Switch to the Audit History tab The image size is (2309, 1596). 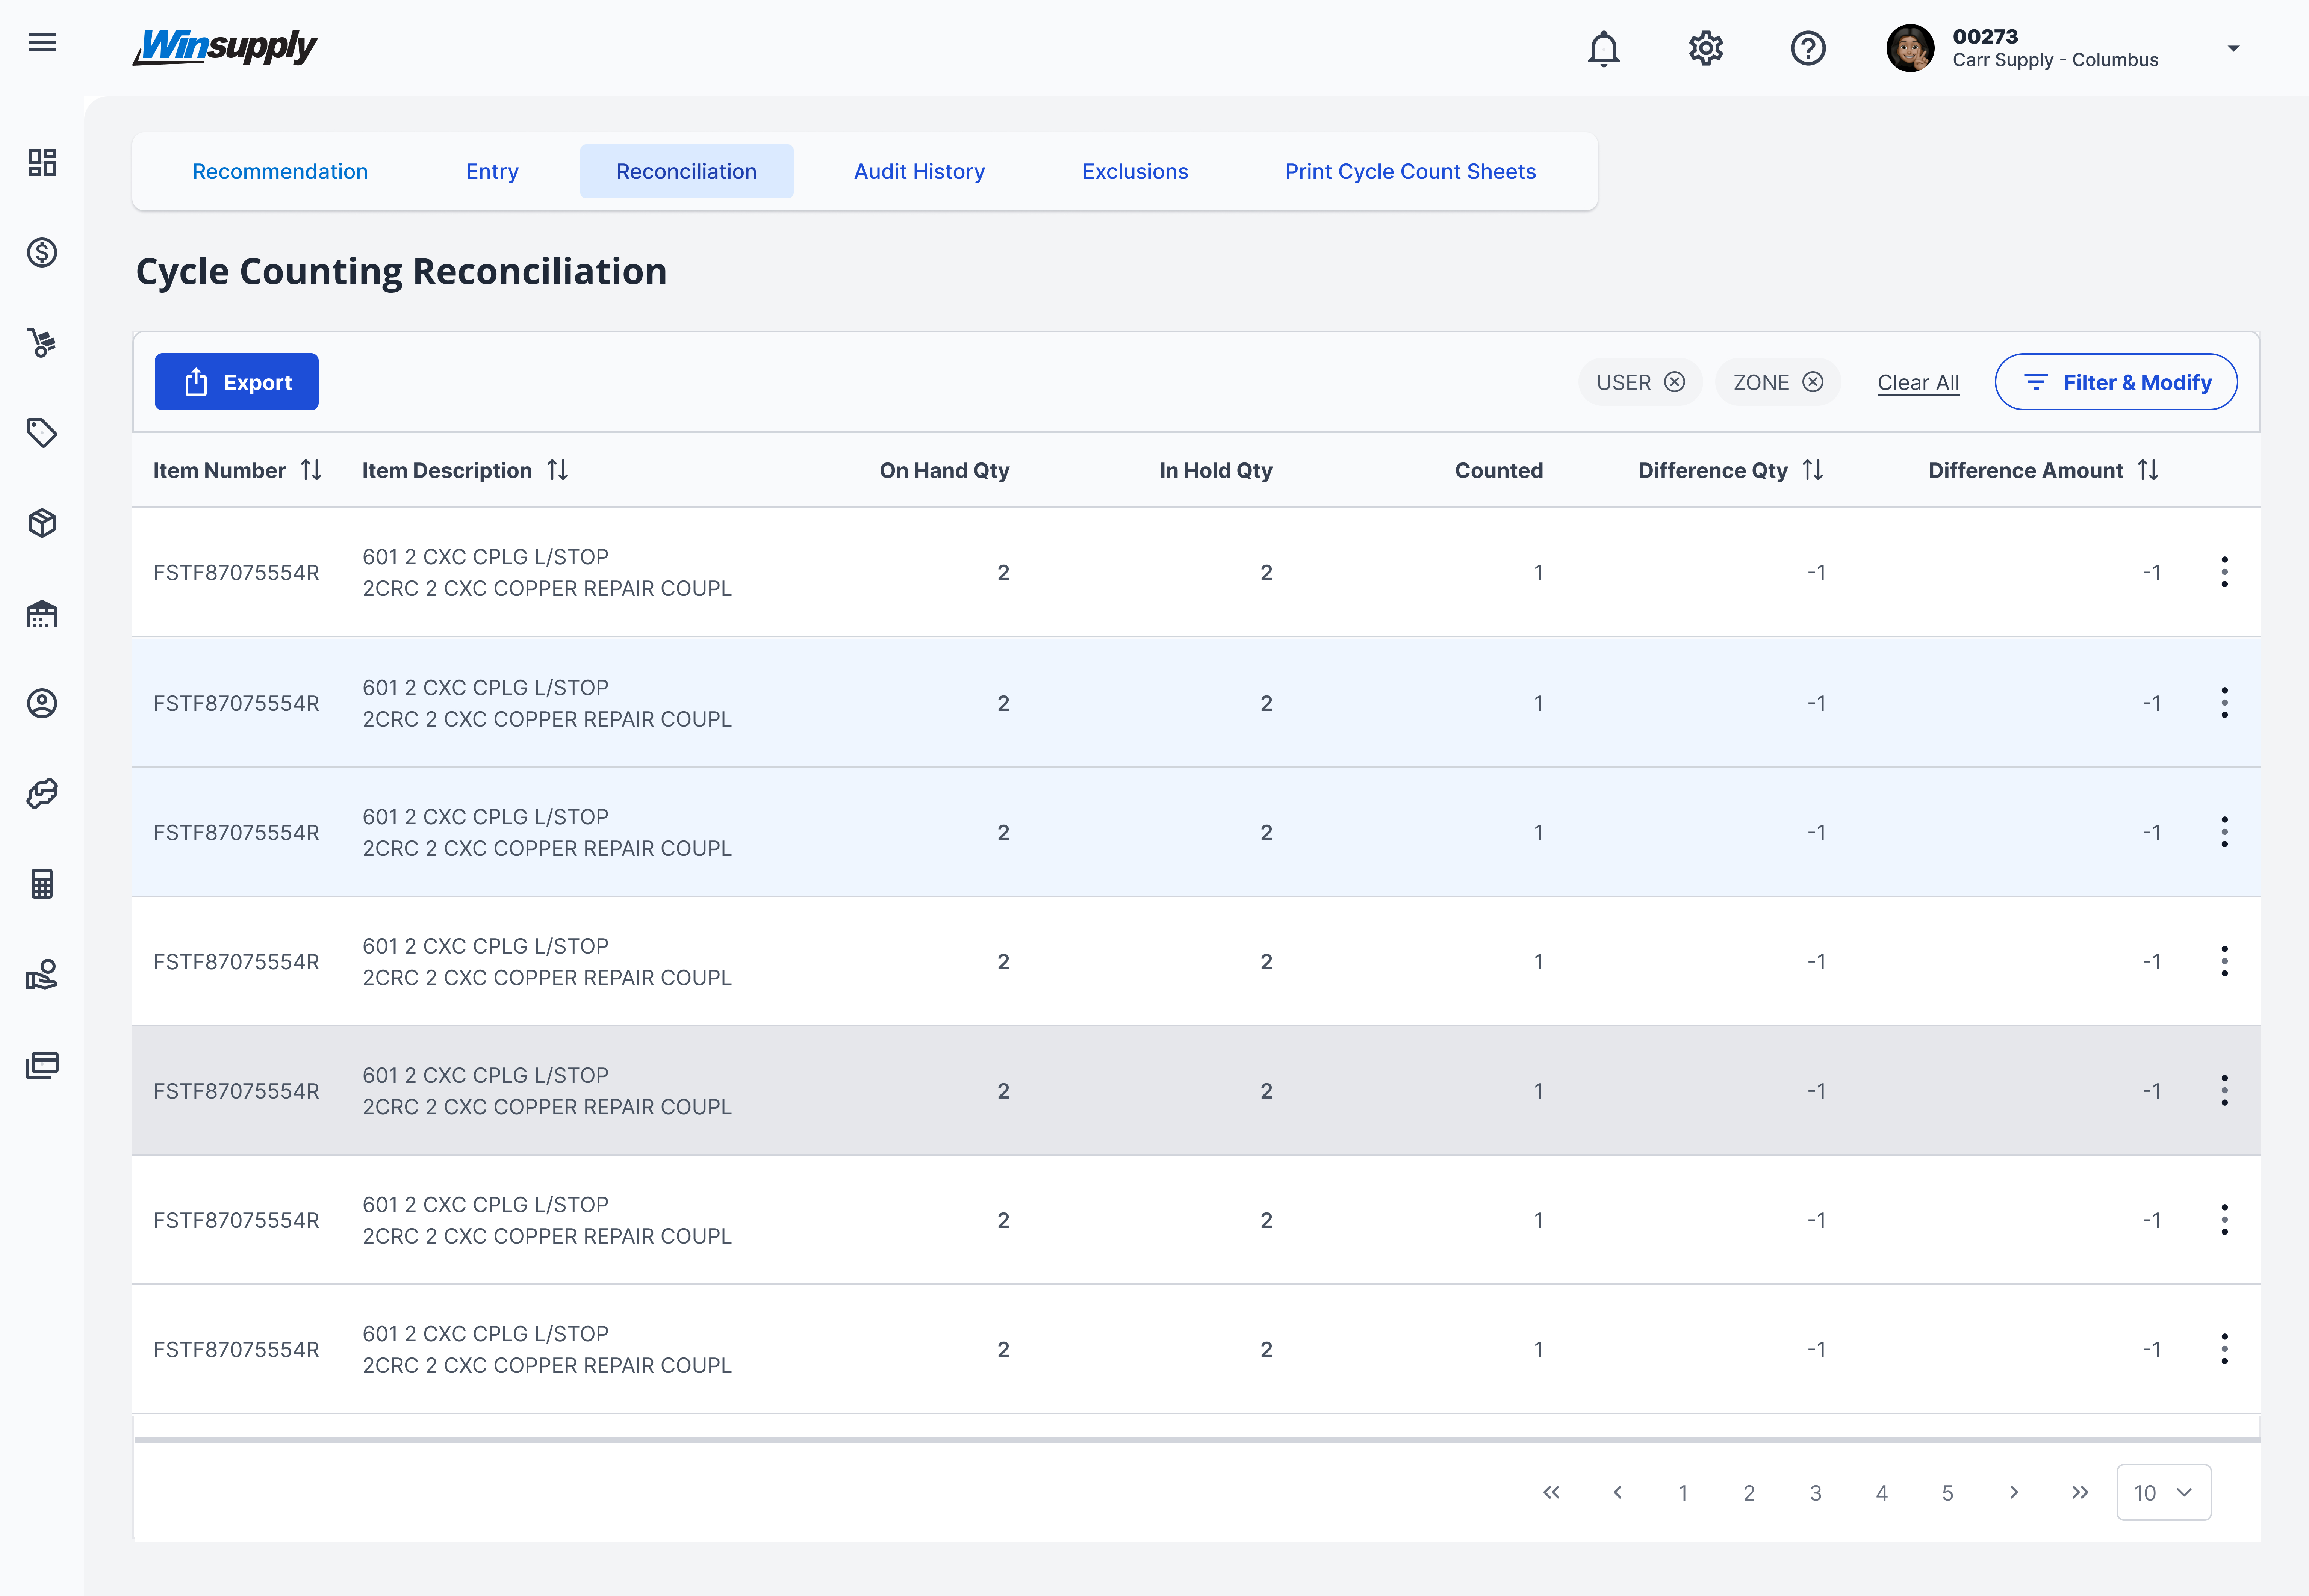919,171
